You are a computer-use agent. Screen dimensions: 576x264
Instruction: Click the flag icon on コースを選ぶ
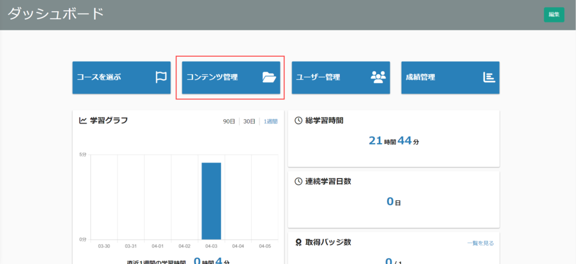click(161, 78)
